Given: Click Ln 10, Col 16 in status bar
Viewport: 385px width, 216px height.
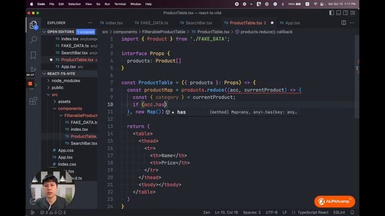Looking at the screenshot, I should tap(226, 212).
